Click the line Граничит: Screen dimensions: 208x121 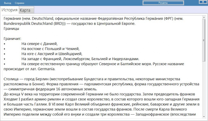pyautogui.click(x=12, y=39)
